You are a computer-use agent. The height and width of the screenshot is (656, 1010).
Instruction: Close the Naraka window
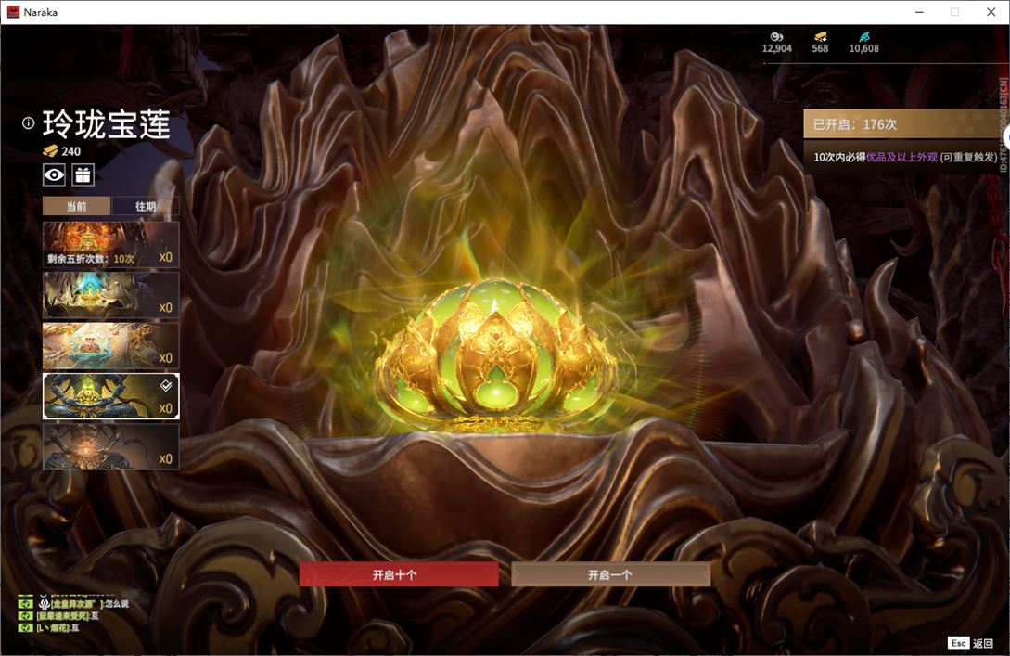pos(991,12)
